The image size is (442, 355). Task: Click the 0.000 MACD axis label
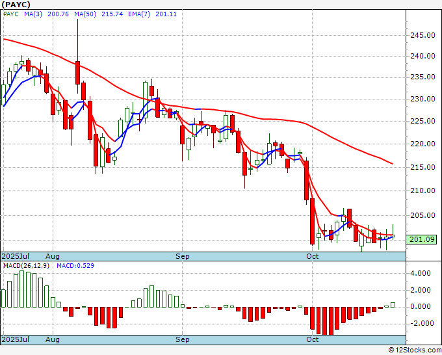point(421,306)
